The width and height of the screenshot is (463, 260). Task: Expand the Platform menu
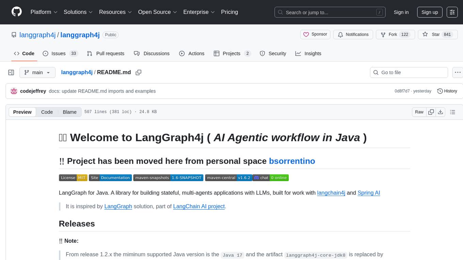[44, 12]
